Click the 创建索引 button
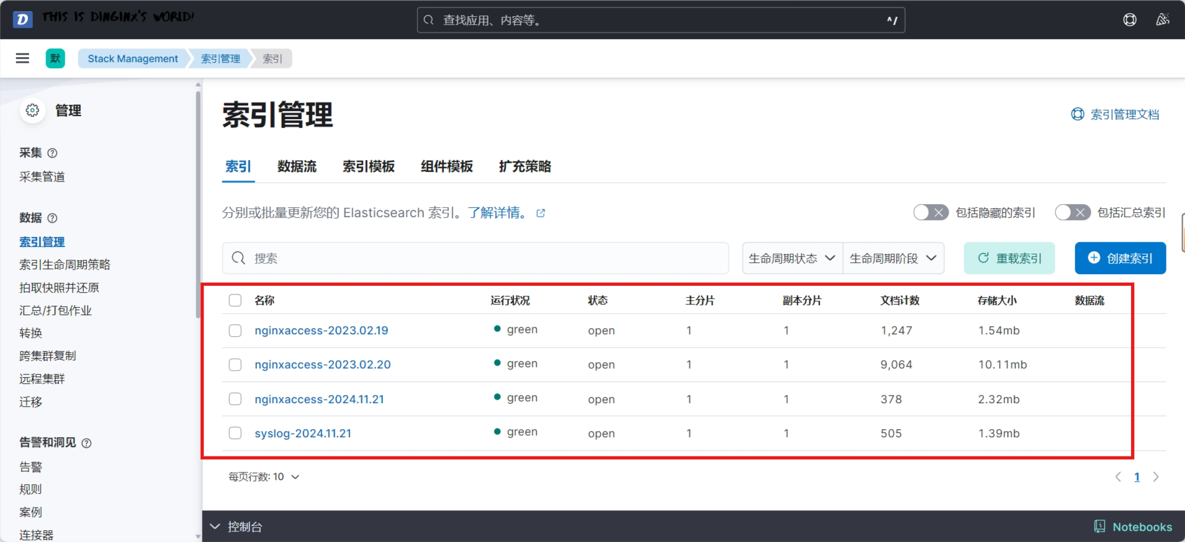 point(1120,258)
